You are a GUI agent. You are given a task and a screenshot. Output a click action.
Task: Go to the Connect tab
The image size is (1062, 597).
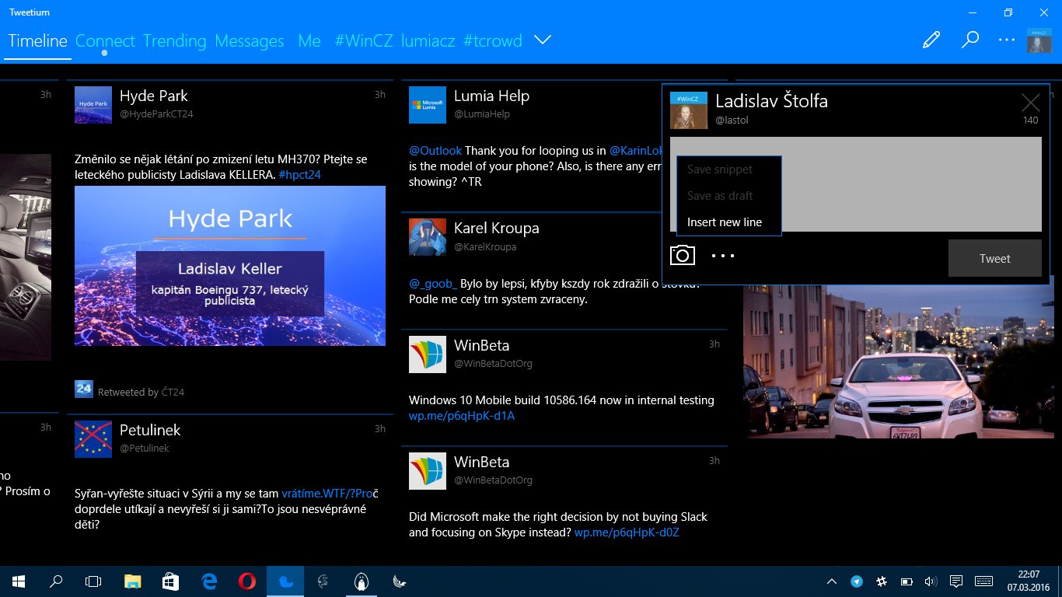tap(105, 41)
